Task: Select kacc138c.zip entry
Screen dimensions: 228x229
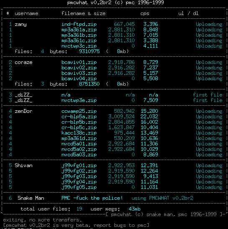Action: [x=79, y=133]
